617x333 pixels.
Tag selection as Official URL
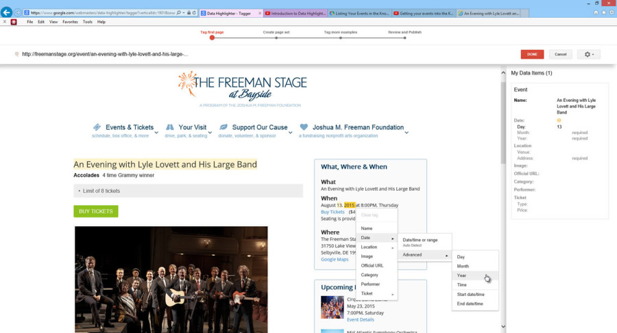click(377, 265)
